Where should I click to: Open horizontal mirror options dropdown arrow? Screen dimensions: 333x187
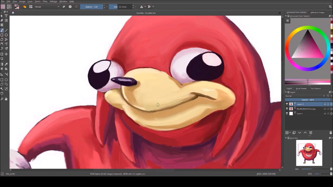tap(145, 7)
